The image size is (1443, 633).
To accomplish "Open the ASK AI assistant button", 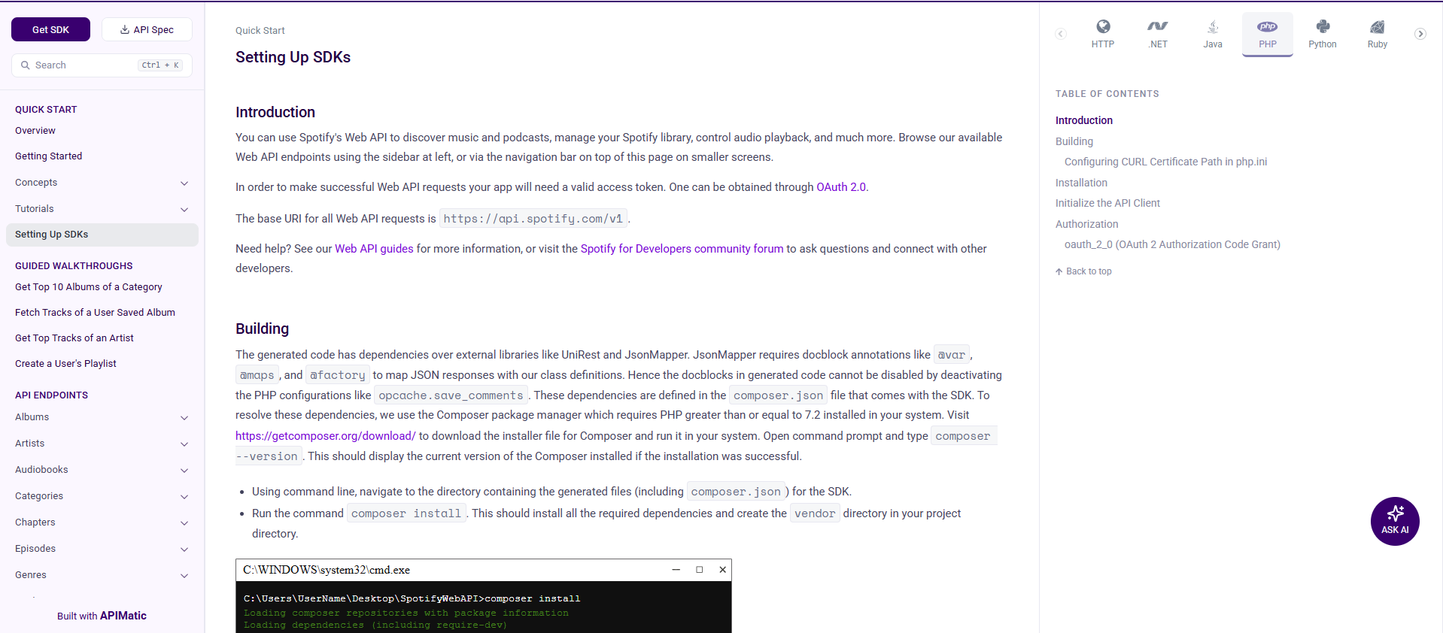I will click(x=1394, y=521).
